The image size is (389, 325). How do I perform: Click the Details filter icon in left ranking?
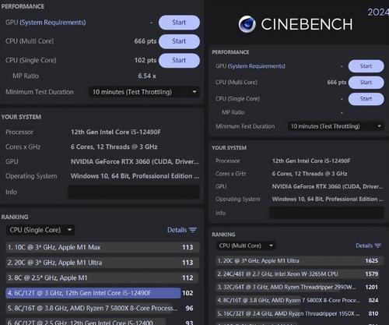point(193,230)
